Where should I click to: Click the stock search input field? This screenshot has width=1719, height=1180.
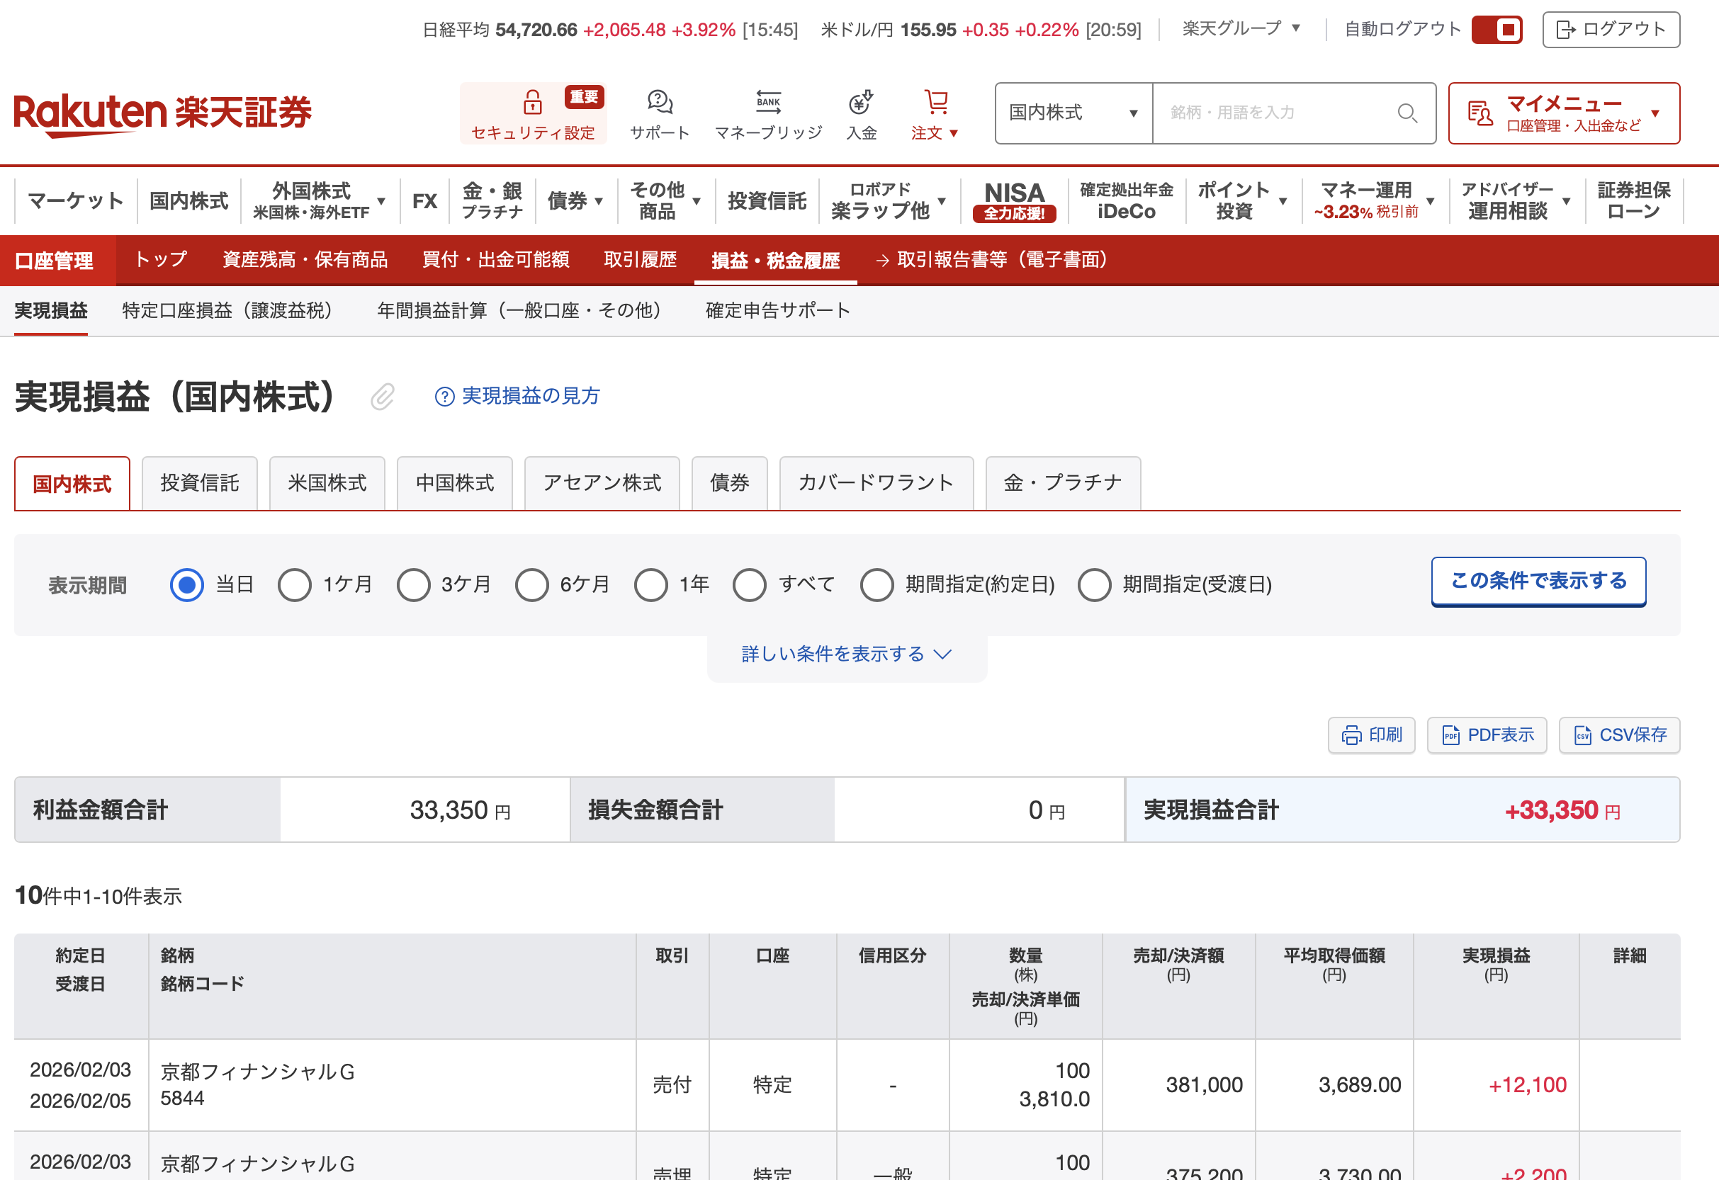pyautogui.click(x=1272, y=113)
